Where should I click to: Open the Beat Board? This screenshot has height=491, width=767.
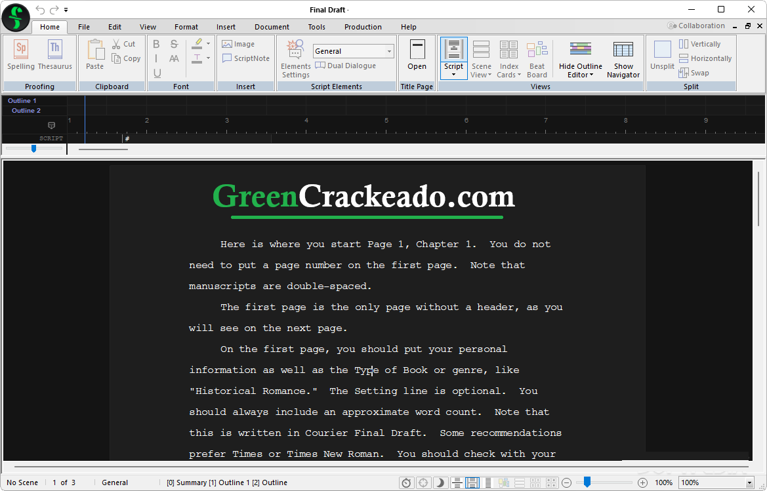coord(537,58)
